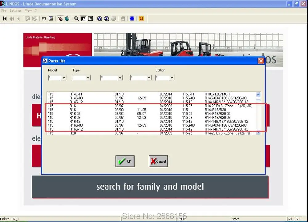Click the single previous-page arrow icon

[19, 19]
